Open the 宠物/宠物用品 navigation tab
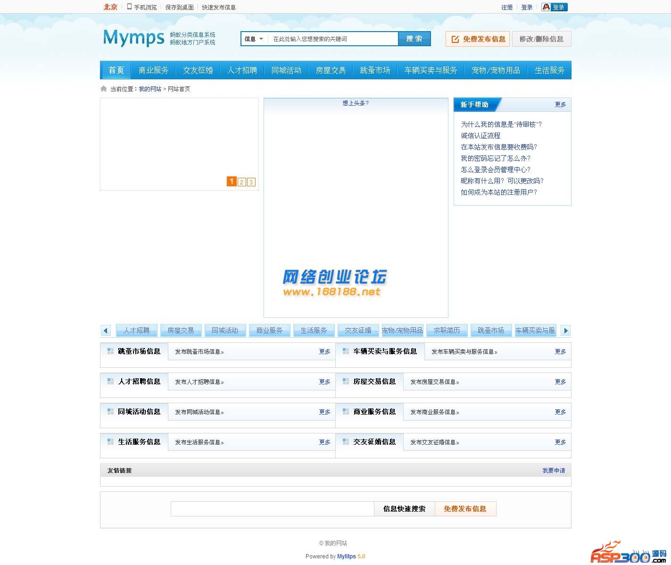This screenshot has height=565, width=671. pyautogui.click(x=496, y=70)
